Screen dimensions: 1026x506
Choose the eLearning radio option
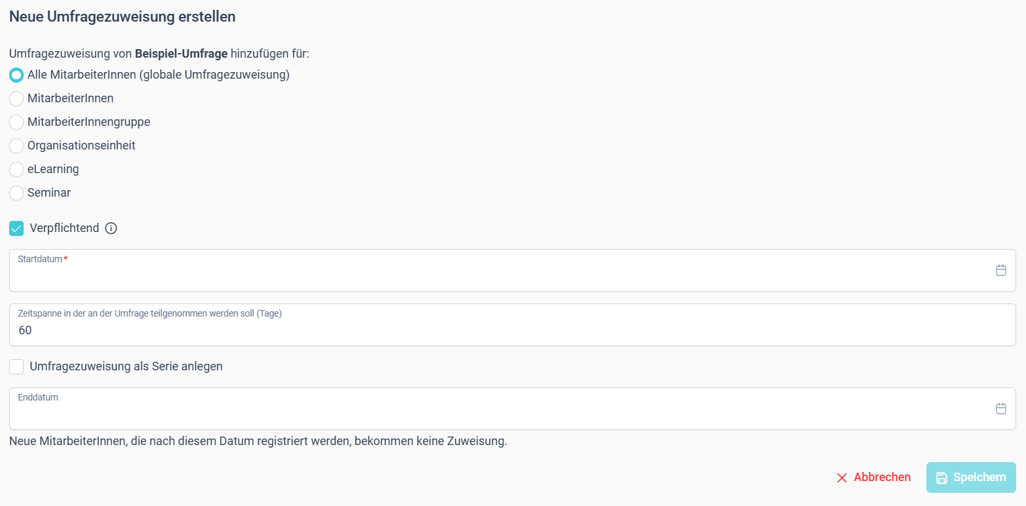[x=16, y=169]
